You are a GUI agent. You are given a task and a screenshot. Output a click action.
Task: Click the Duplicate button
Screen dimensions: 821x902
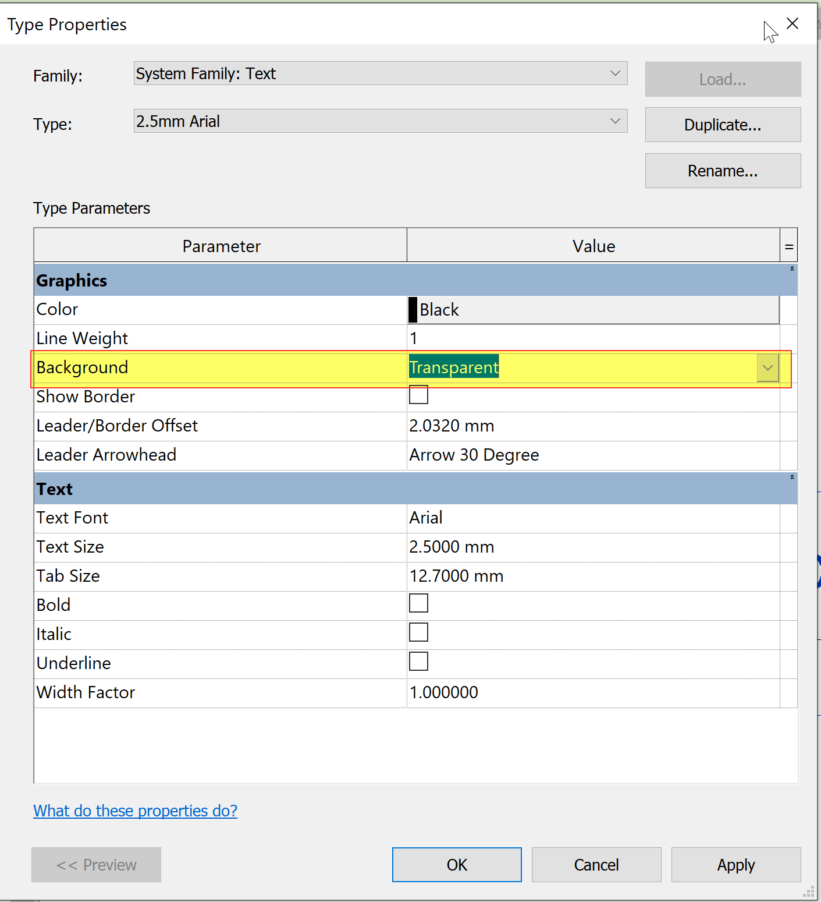[x=723, y=125]
